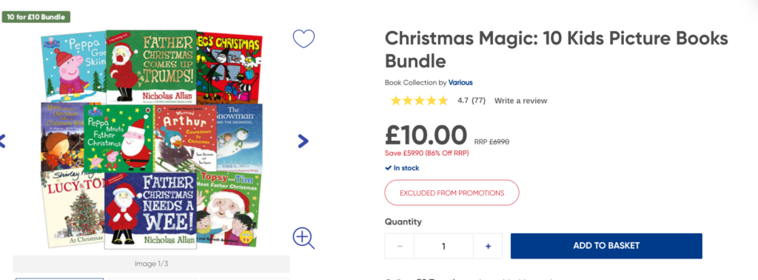Select the third image thumbnail below gallery
The width and height of the screenshot is (758, 280).
[244, 279]
